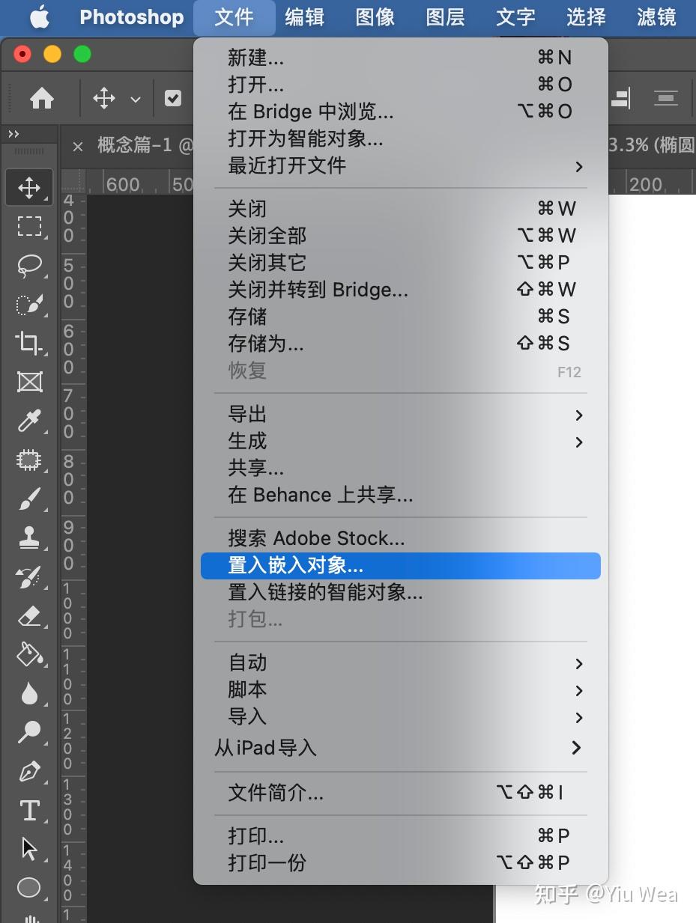Select the Brush tool

click(x=29, y=499)
